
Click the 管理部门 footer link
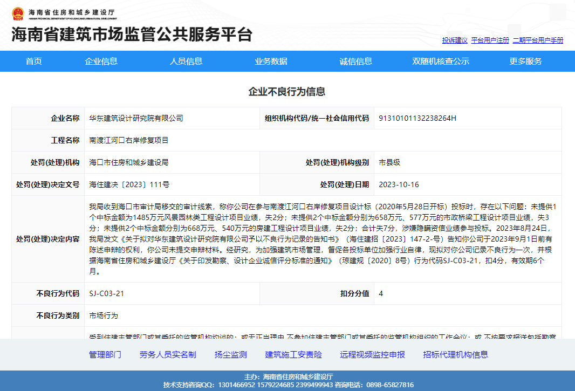coord(105,354)
